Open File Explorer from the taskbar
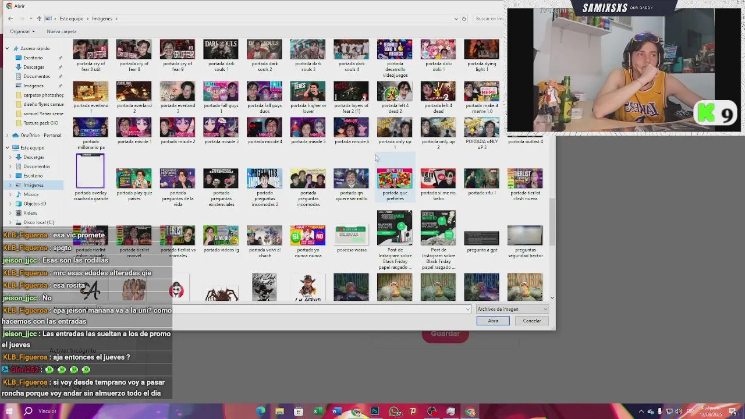 click(x=279, y=411)
